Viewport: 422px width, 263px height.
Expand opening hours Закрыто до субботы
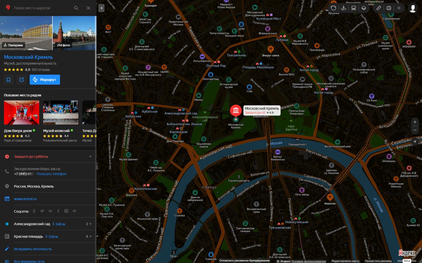(x=48, y=156)
